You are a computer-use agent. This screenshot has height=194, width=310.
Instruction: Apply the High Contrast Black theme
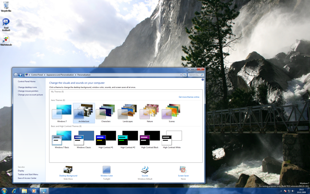pos(150,139)
